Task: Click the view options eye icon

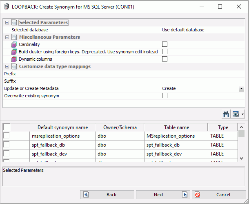Action: click(x=236, y=114)
